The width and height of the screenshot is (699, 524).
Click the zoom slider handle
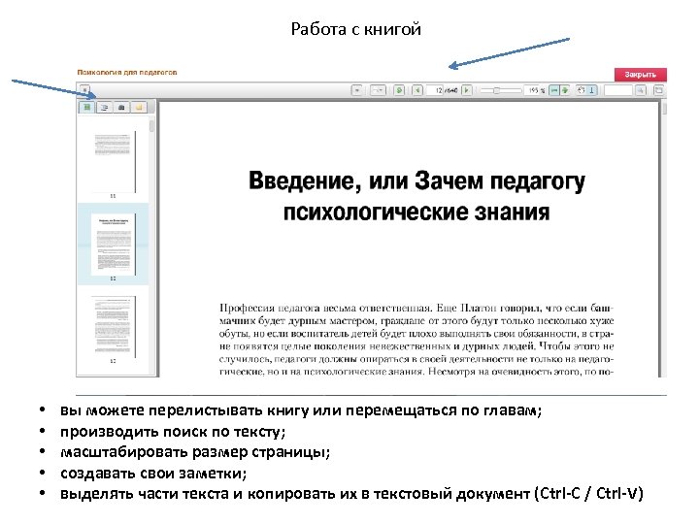(x=496, y=90)
